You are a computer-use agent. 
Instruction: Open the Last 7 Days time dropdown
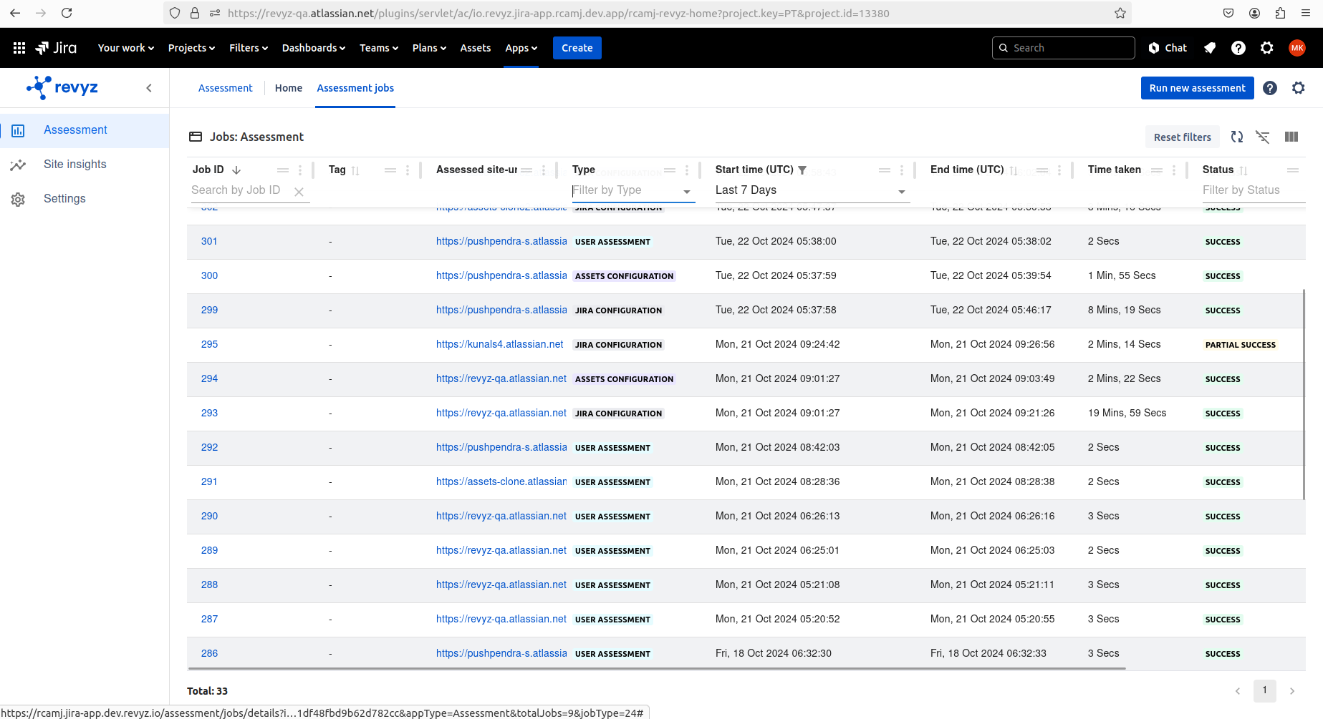[x=812, y=190]
